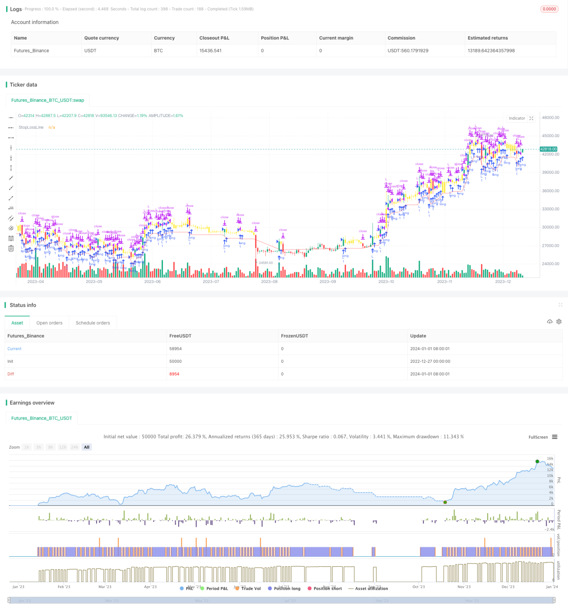The width and height of the screenshot is (568, 613).
Task: Toggle the Asset utilization legend series
Action: [x=368, y=589]
